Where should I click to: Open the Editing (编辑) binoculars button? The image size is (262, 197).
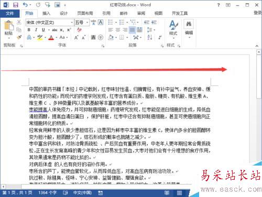[x=189, y=29]
